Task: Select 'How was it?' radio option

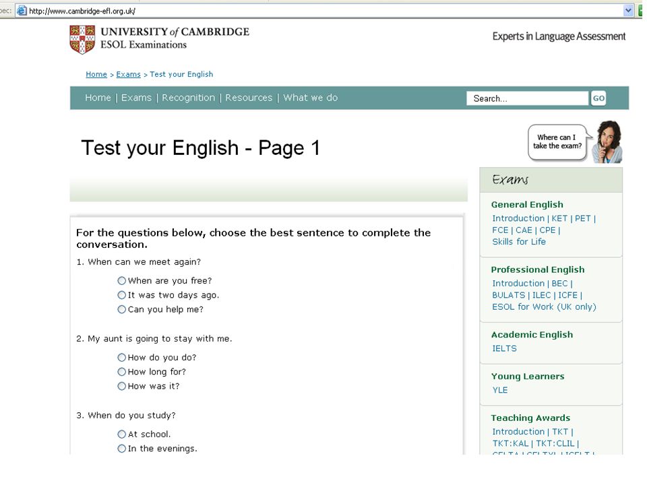Action: point(121,387)
